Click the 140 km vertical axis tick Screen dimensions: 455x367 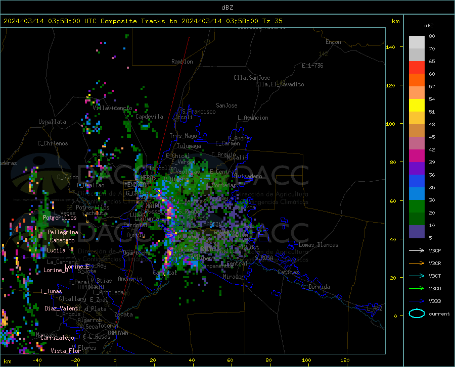[x=390, y=47]
